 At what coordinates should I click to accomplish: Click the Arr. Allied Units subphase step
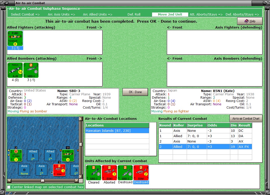(98, 15)
